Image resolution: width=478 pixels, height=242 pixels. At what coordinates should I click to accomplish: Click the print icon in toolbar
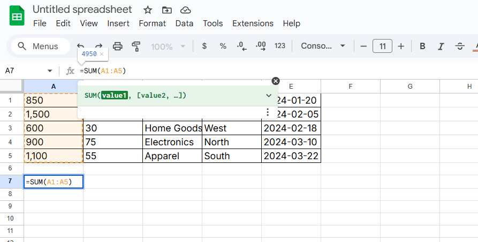[x=118, y=46]
